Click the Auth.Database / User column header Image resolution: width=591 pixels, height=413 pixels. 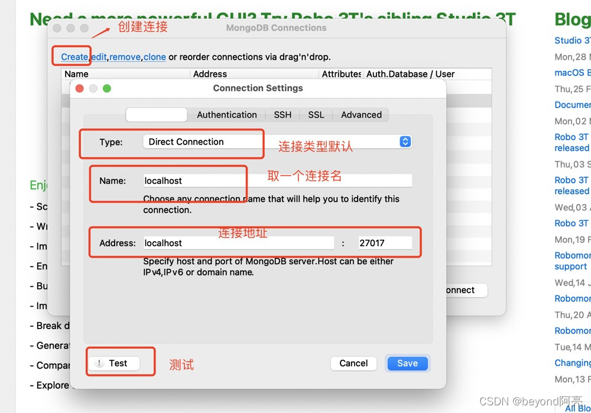coord(427,74)
